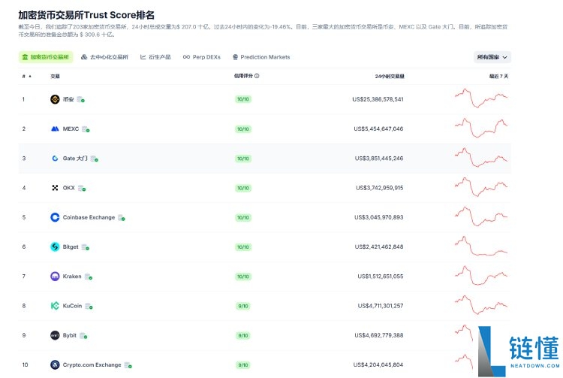Click KuCoin 7-day sparkline chart
This screenshot has height=378, width=563.
481,304
